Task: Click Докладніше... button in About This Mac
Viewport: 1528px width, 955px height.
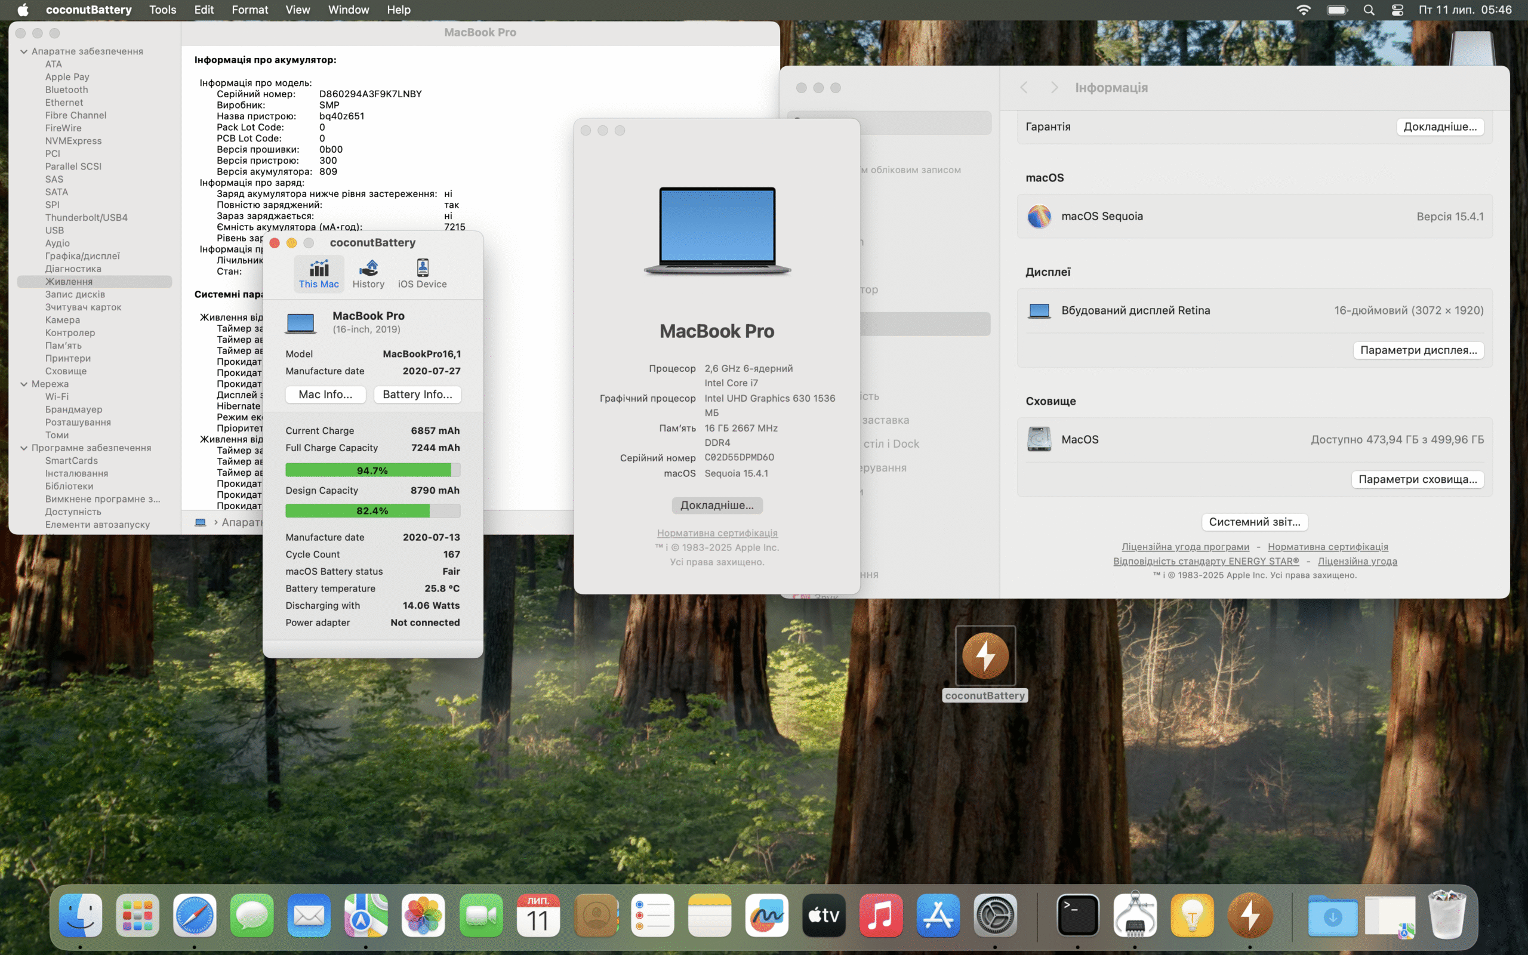Action: coord(717,506)
